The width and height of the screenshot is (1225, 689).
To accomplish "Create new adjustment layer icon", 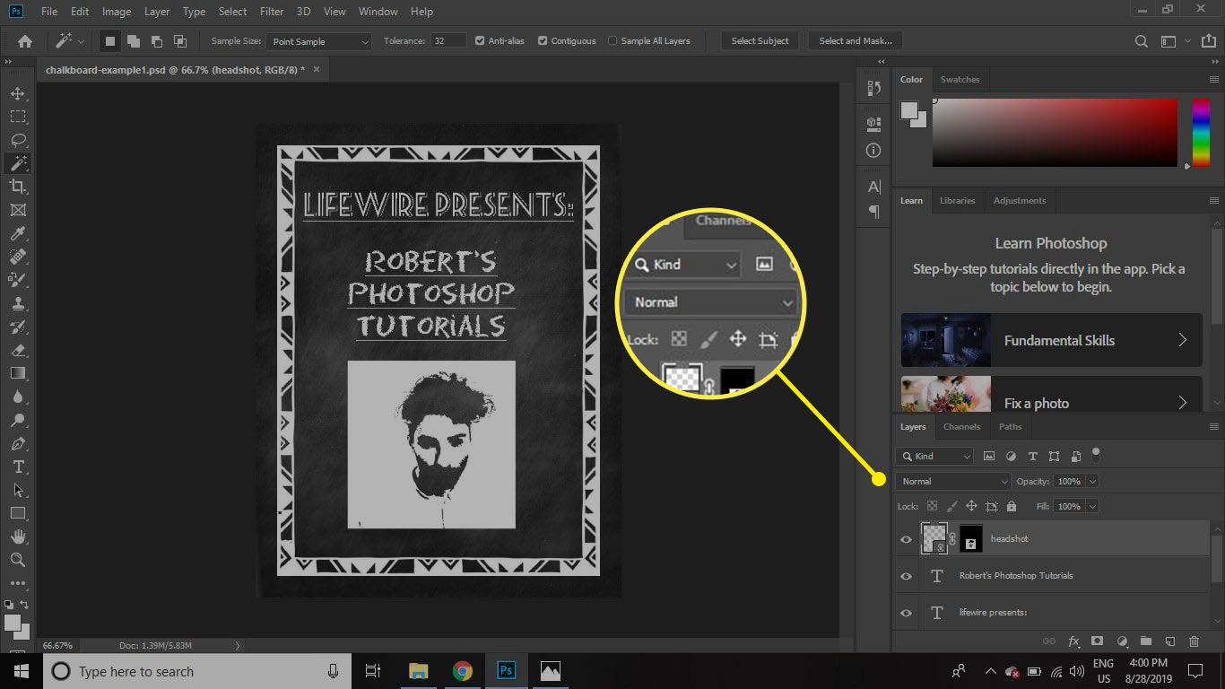I will (x=1122, y=641).
